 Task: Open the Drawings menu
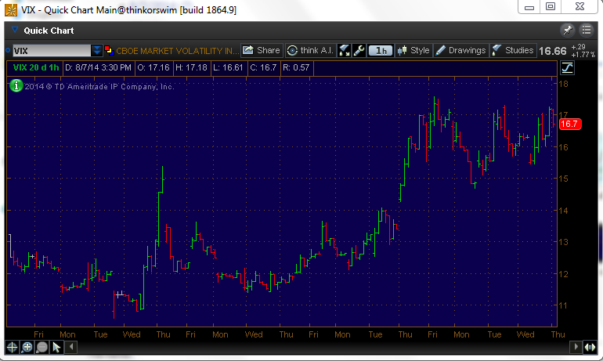point(461,50)
